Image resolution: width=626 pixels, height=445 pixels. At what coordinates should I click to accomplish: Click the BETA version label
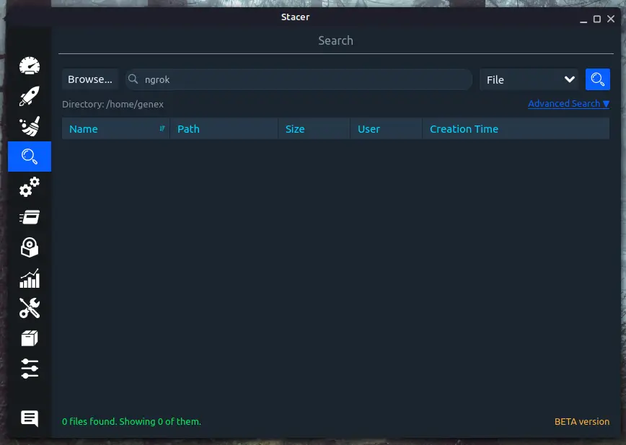[x=582, y=421]
